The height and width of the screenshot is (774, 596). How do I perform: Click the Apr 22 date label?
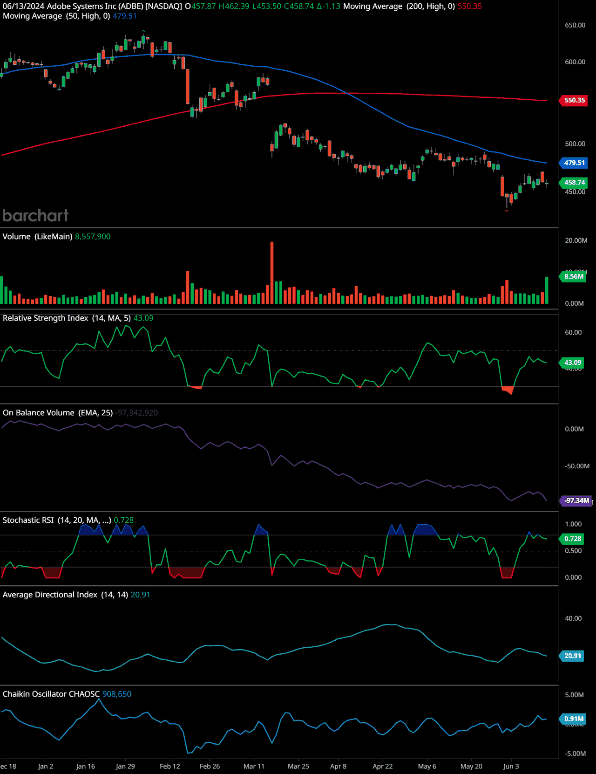(383, 766)
